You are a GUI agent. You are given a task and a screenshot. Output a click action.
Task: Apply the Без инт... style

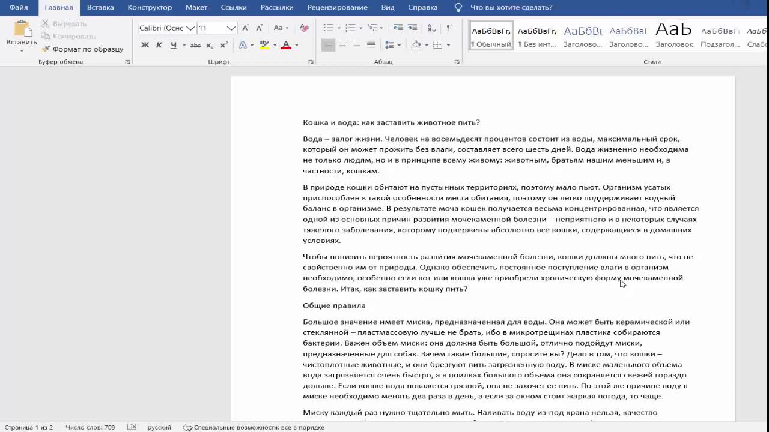(537, 36)
